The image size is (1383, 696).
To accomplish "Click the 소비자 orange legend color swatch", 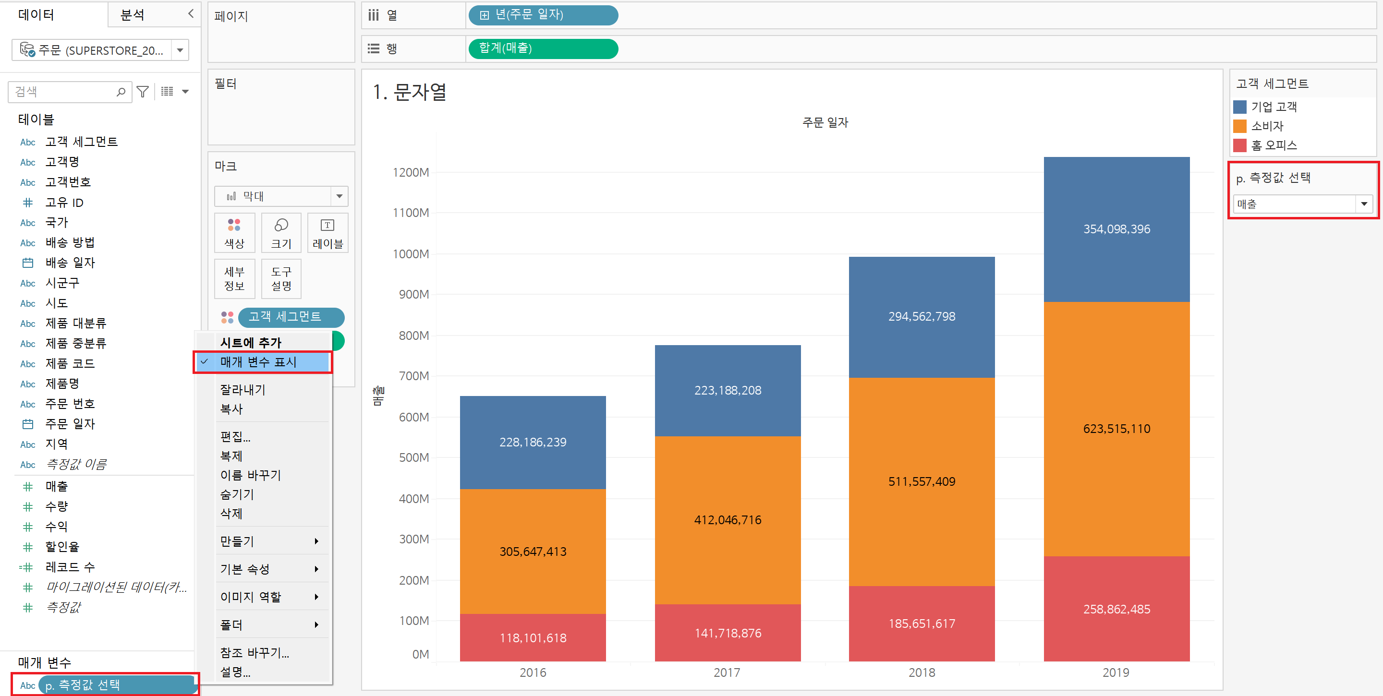I will tap(1239, 126).
